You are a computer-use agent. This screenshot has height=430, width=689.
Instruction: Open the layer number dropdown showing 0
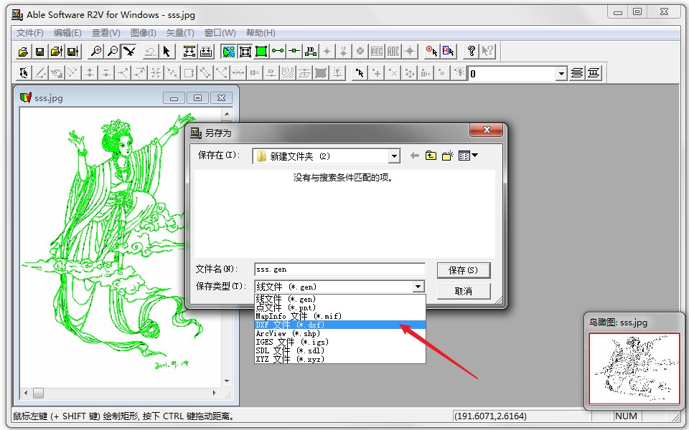[561, 74]
